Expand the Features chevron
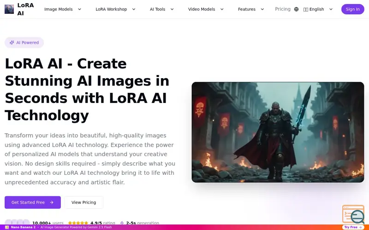 (262, 9)
